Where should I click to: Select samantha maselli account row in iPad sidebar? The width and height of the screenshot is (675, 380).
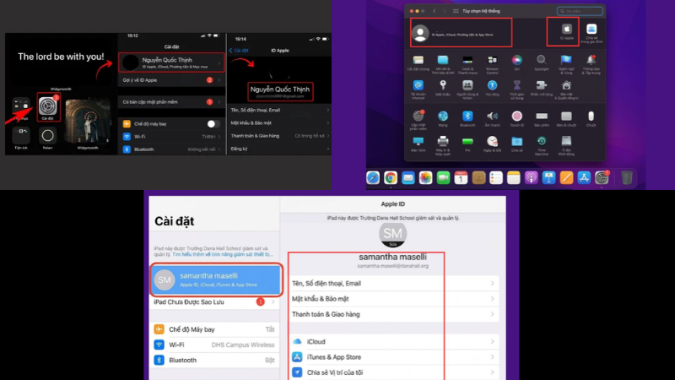[x=217, y=280]
